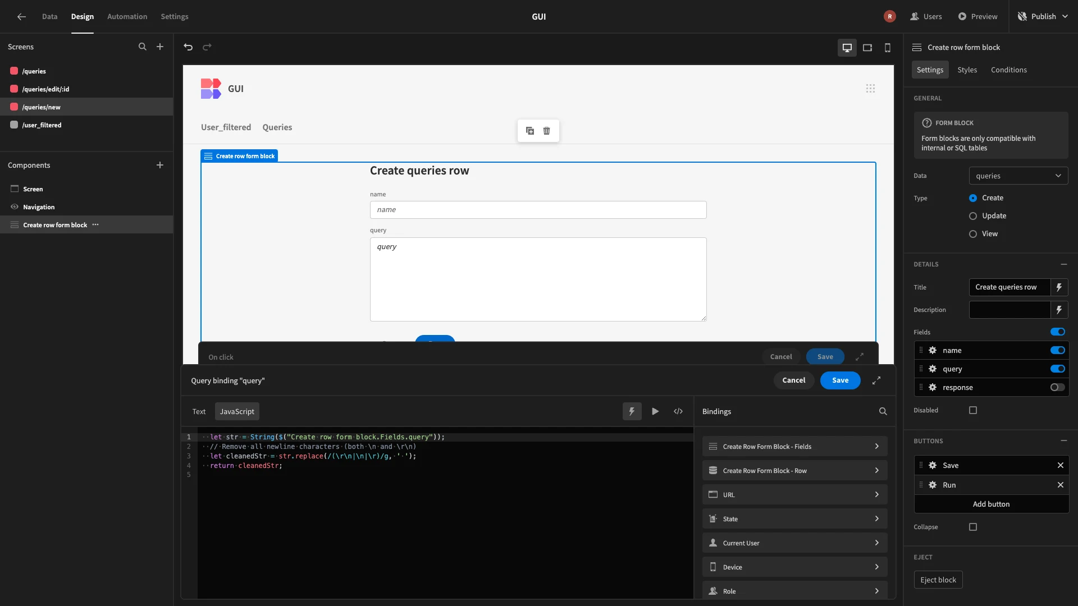The image size is (1078, 606).
Task: Switch to Styles tab
Action: 967,70
